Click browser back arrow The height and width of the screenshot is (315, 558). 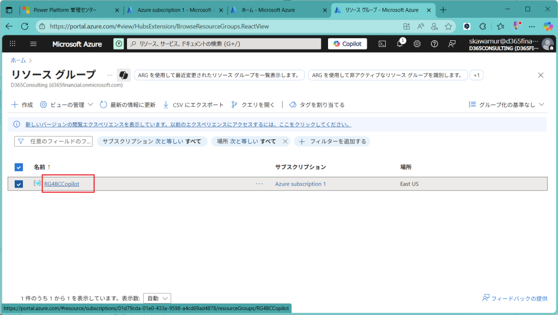click(9, 26)
